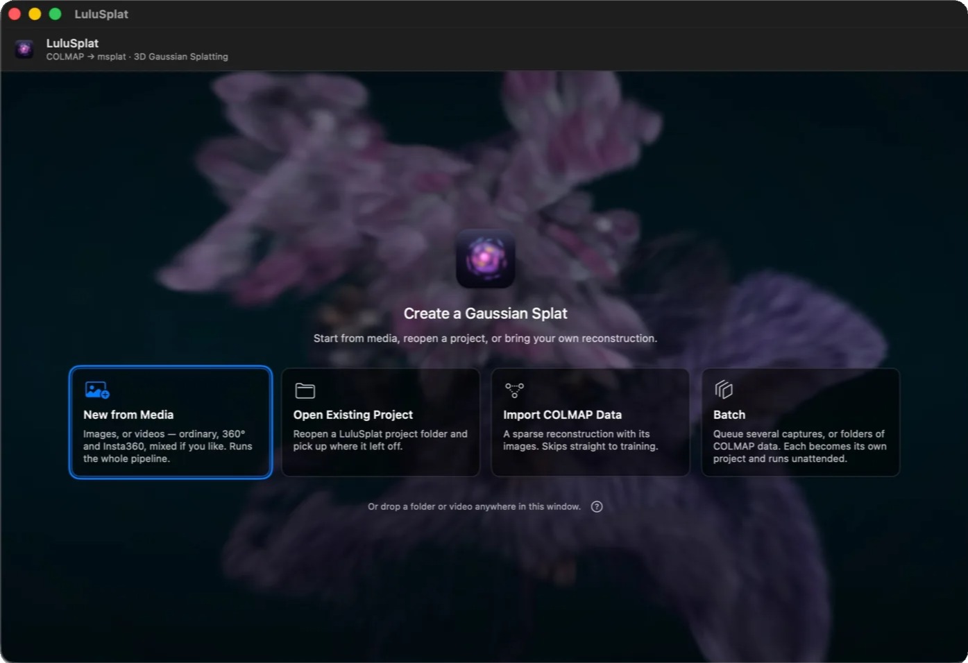Click the 'COLMAP → msplat · 3D Gaussian Splatting' subtitle
This screenshot has height=663, width=968.
[x=137, y=57]
